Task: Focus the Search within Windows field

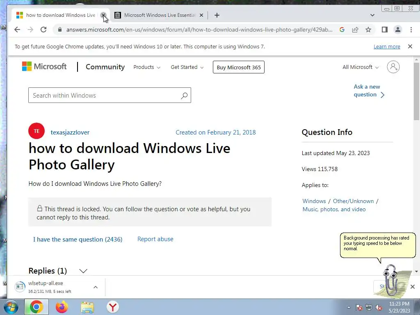Action: coord(110,95)
